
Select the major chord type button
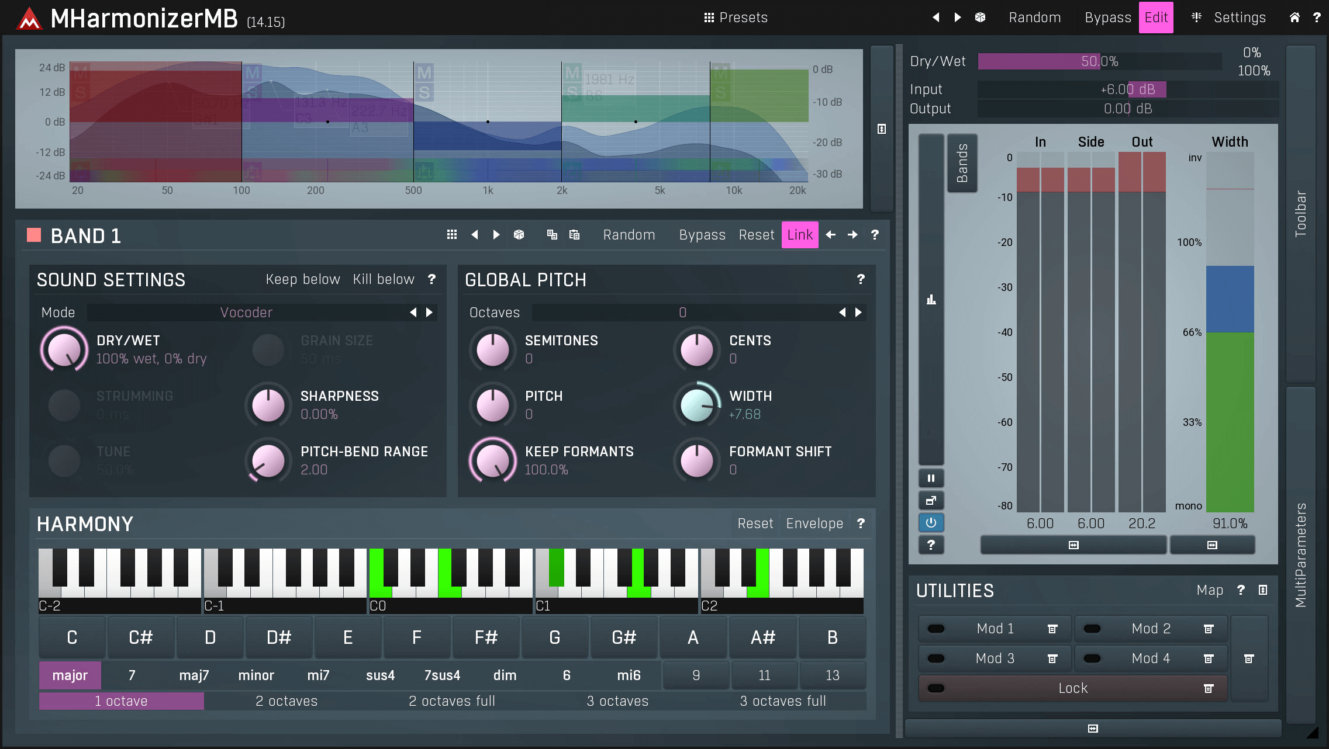[x=70, y=675]
